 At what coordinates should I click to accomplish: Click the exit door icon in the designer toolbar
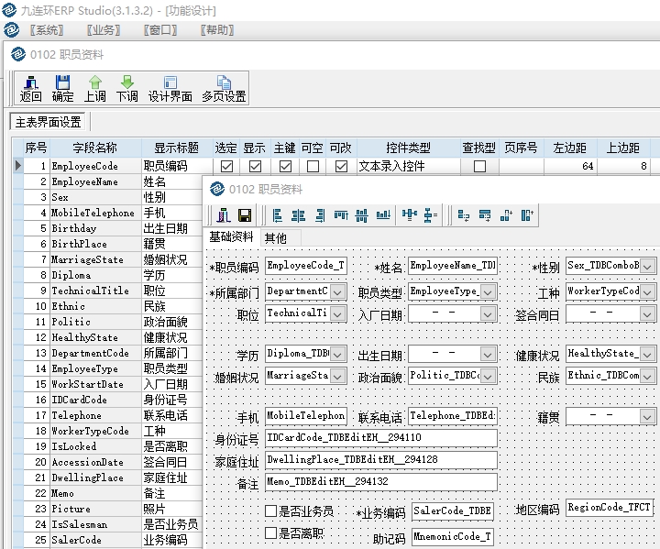point(224,215)
